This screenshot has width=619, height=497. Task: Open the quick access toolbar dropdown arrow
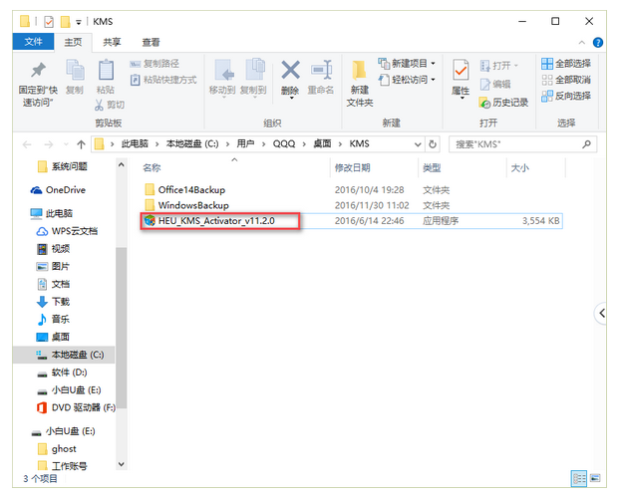(79, 22)
